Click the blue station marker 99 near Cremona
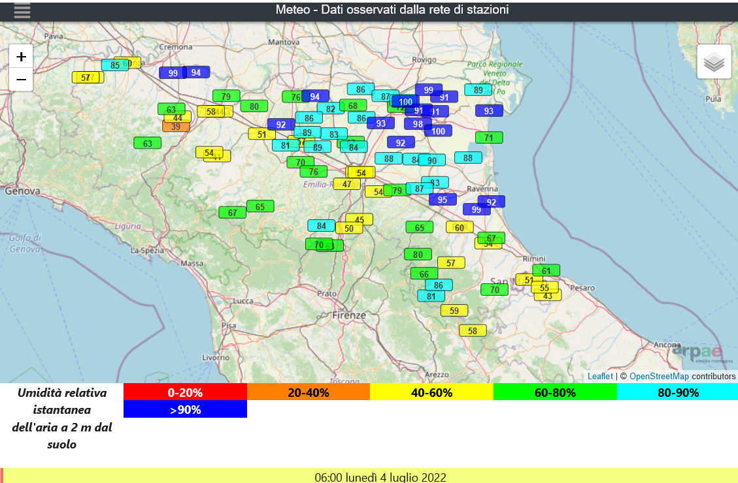Image resolution: width=738 pixels, height=483 pixels. click(x=173, y=73)
